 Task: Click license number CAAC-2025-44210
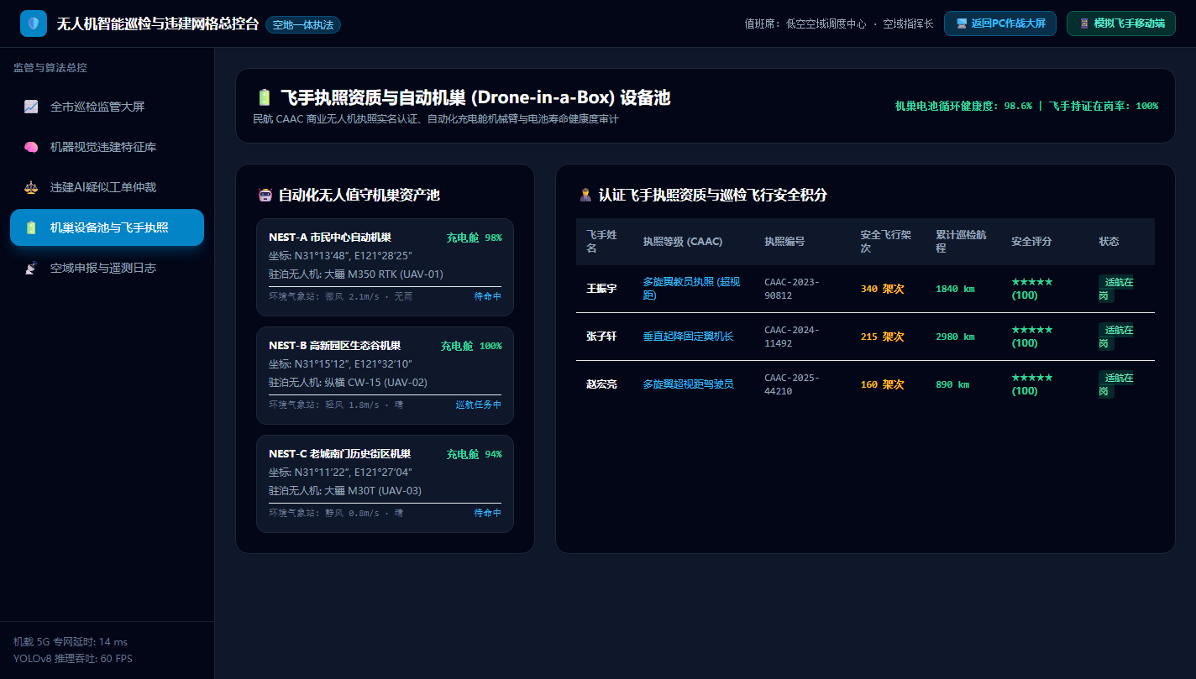(x=792, y=384)
